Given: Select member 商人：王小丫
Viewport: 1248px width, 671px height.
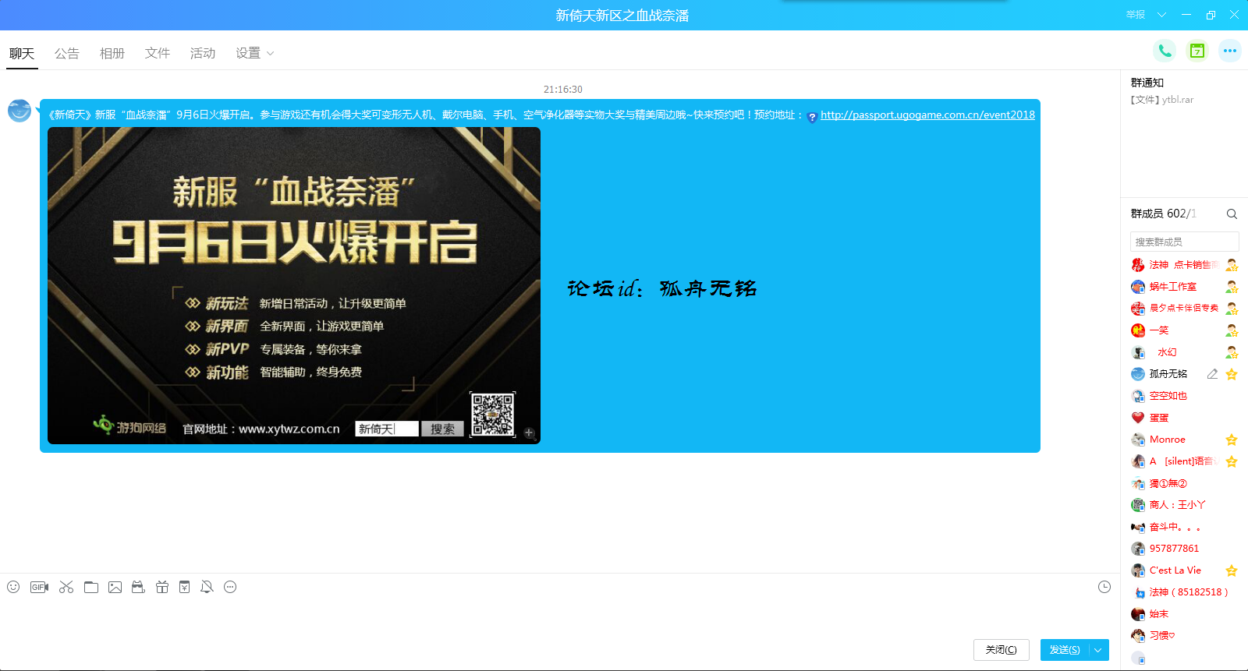Looking at the screenshot, I should pyautogui.click(x=1184, y=505).
